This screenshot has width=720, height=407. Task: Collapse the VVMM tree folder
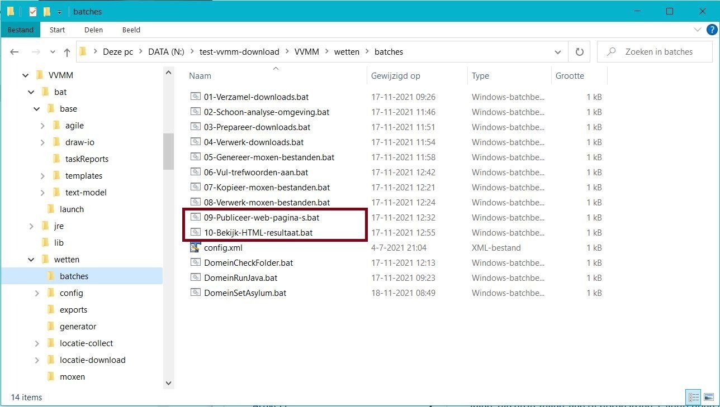[25, 75]
